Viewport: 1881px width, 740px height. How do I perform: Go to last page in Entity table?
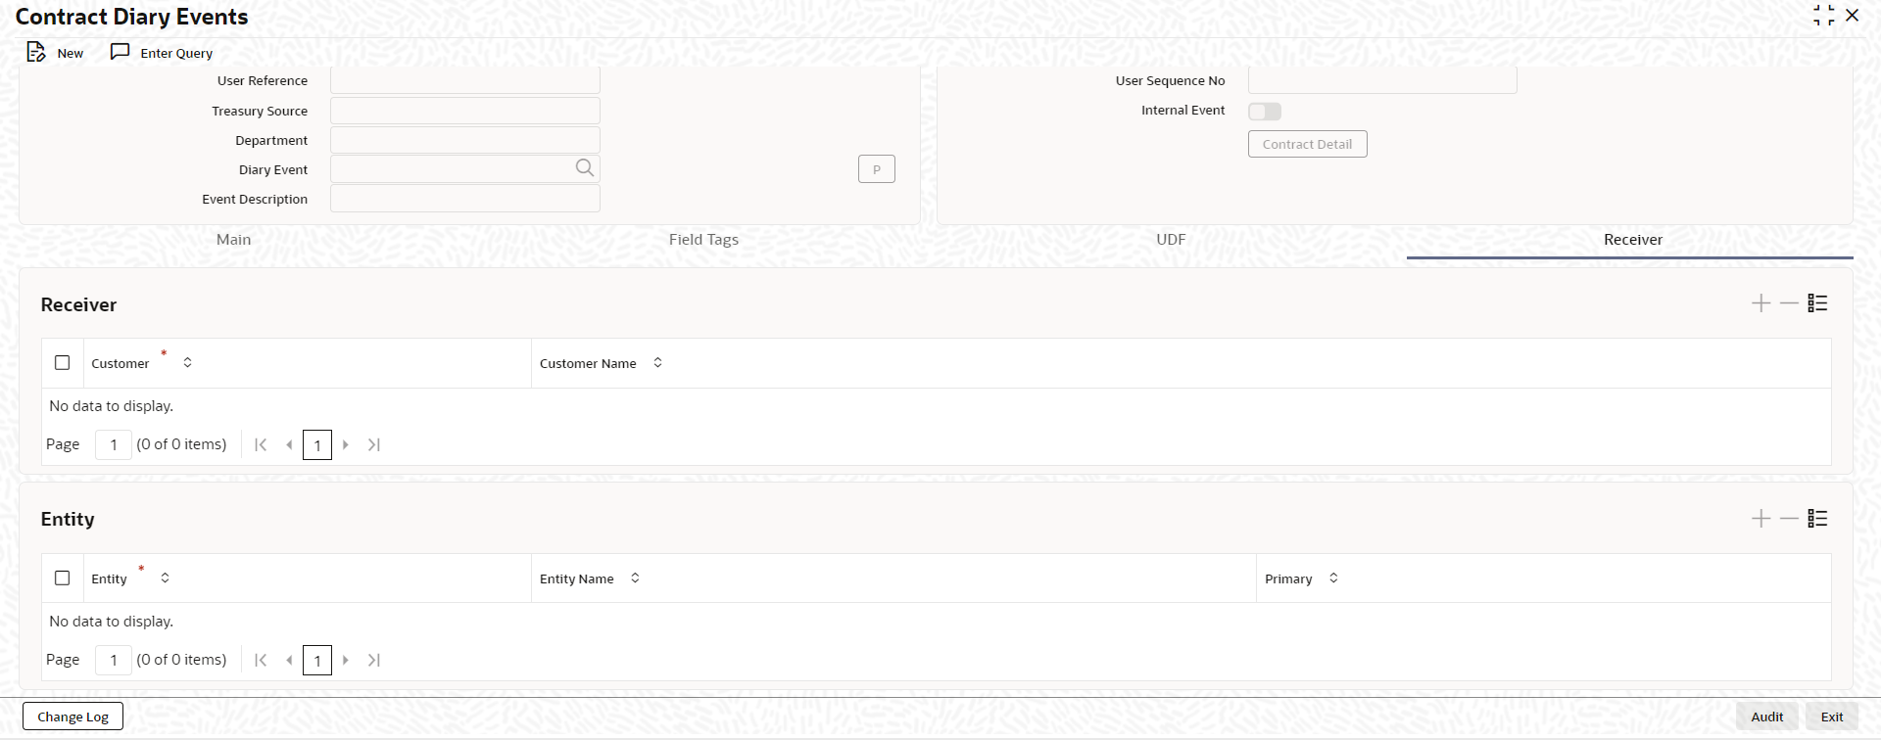374,660
